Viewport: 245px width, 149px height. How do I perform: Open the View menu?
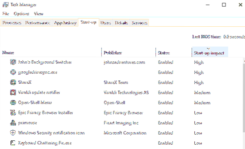pos(38,14)
